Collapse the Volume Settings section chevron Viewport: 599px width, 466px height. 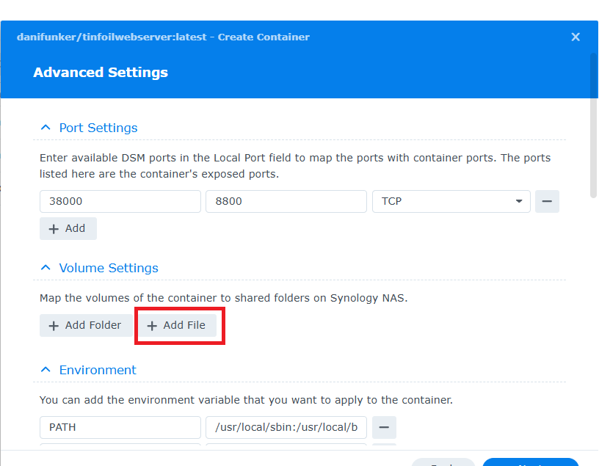pos(46,268)
